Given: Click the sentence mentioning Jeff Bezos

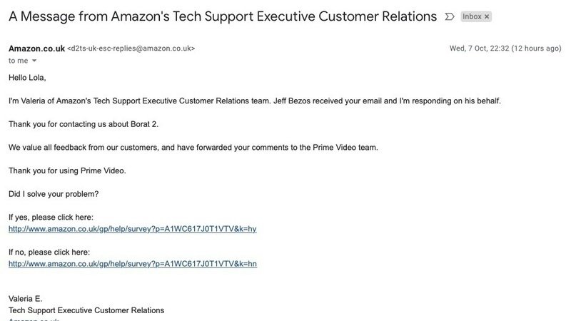Looking at the screenshot, I should pyautogui.click(x=255, y=101).
